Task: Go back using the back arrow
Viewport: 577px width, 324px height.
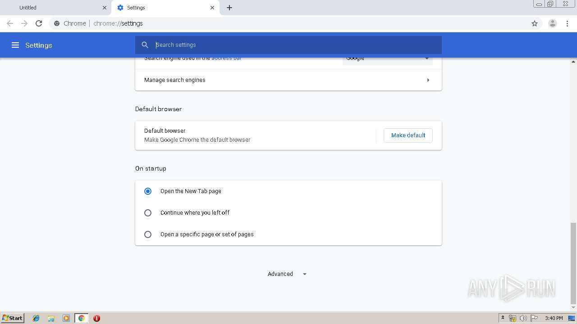Action: [x=10, y=23]
